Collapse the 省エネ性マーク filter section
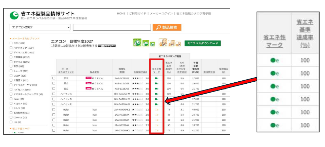 point(20,129)
